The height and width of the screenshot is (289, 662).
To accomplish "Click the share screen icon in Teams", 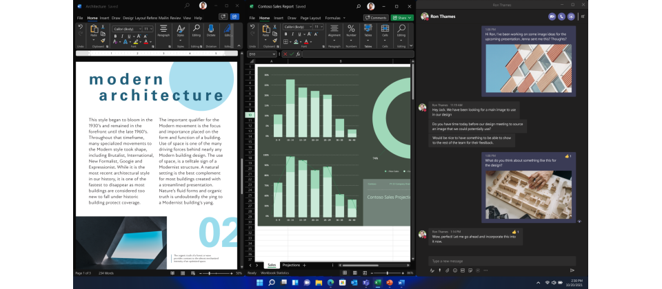I will click(x=571, y=17).
